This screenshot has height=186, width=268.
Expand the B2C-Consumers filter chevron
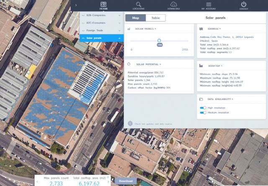(119, 23)
